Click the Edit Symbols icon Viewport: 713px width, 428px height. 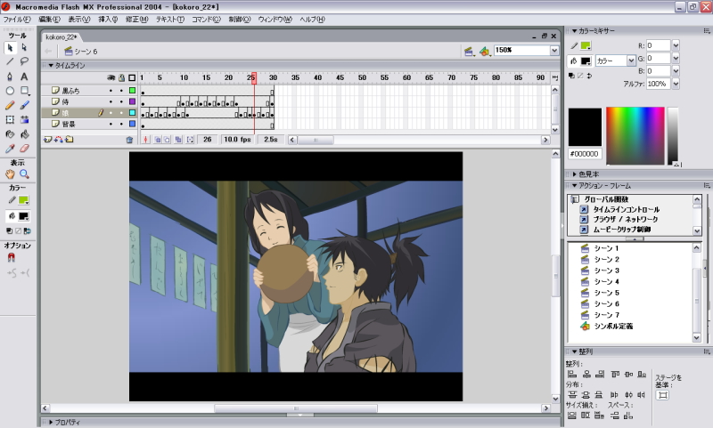click(x=485, y=52)
